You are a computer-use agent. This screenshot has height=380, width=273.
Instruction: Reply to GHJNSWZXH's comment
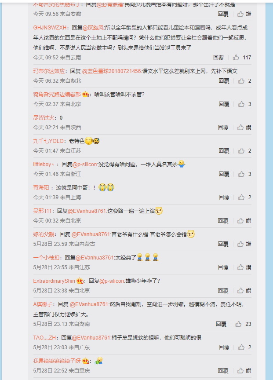tap(218, 58)
